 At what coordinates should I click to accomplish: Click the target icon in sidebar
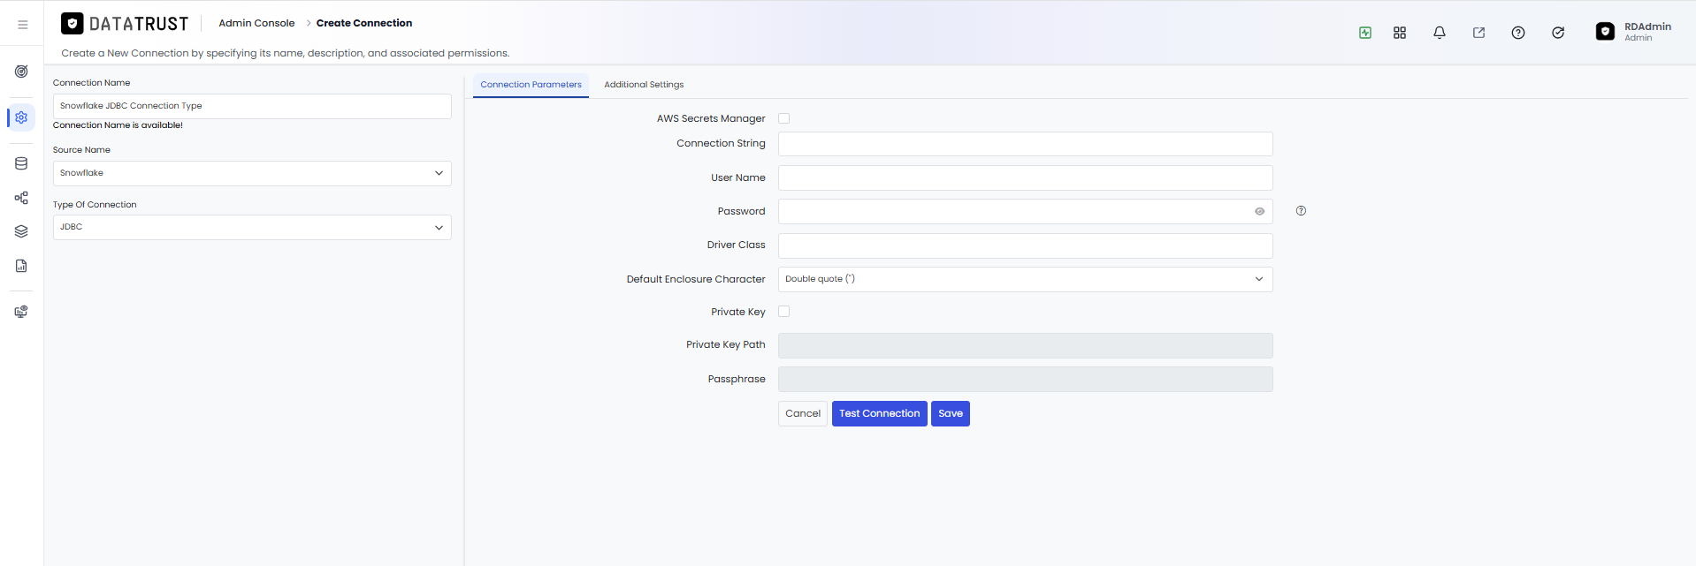pyautogui.click(x=21, y=72)
